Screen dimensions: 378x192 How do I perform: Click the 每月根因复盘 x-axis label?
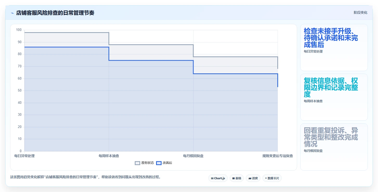193,156
